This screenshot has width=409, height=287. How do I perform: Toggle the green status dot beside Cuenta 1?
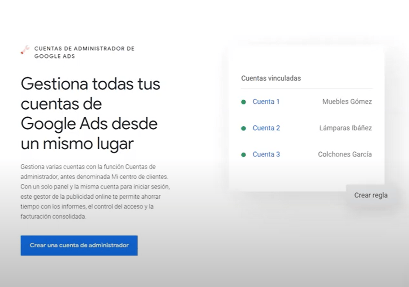click(244, 102)
